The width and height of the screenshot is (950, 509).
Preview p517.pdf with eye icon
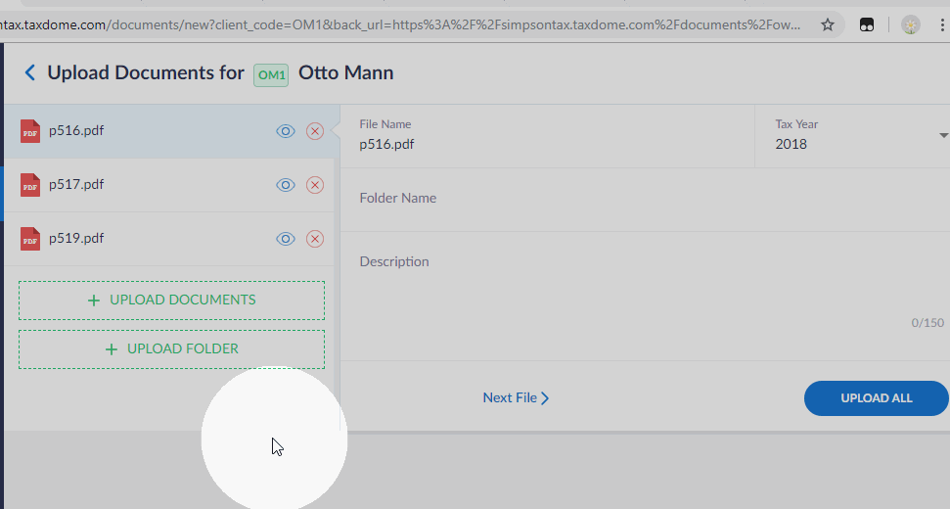286,185
